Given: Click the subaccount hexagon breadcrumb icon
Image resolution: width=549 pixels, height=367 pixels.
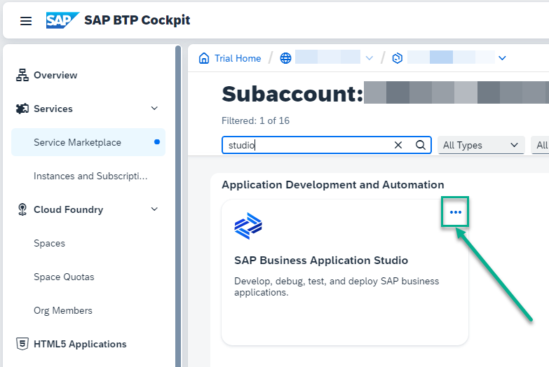Looking at the screenshot, I should pos(397,58).
